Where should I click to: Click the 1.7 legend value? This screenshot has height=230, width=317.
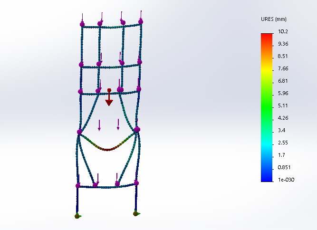pos(281,155)
